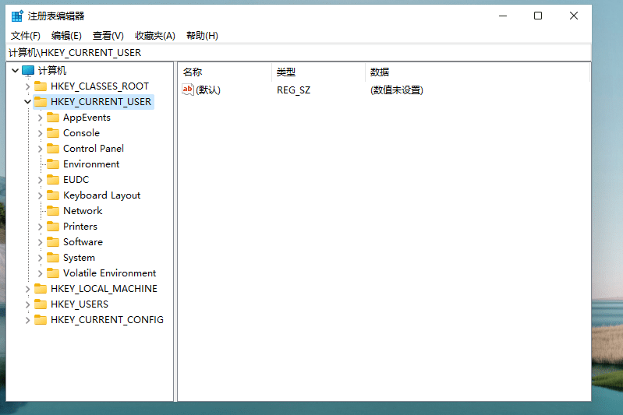Click the Network folder icon
623x415 pixels.
53,211
